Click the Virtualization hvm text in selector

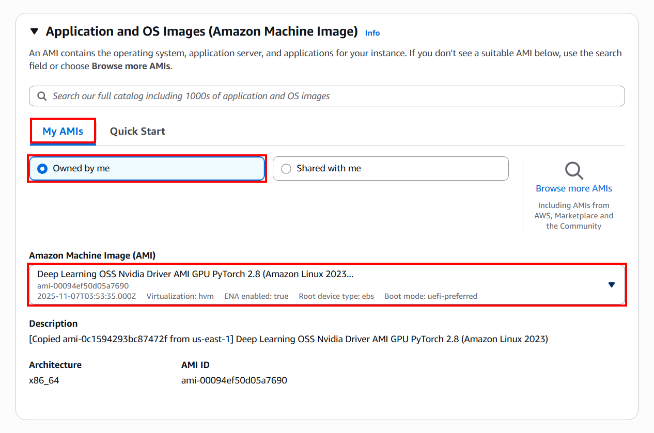pos(180,296)
